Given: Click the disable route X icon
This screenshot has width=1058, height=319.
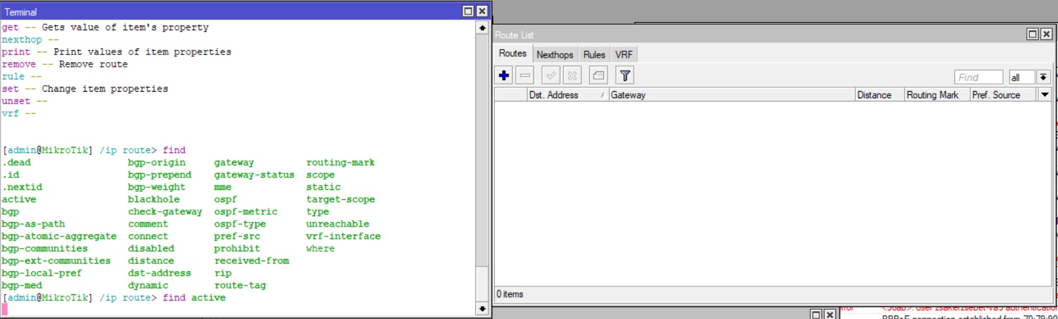Looking at the screenshot, I should [572, 76].
